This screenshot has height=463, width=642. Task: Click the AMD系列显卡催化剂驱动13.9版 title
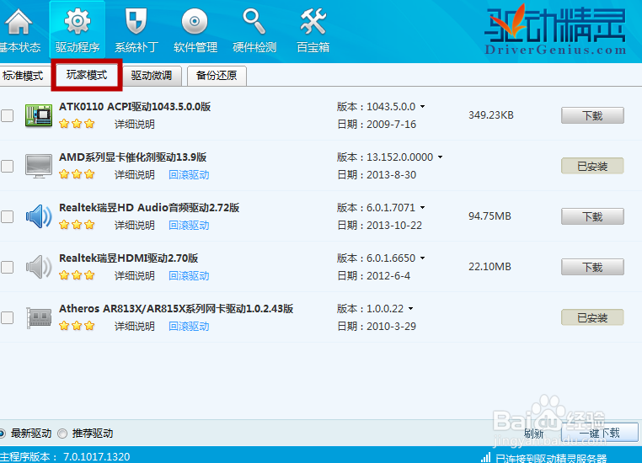[132, 157]
